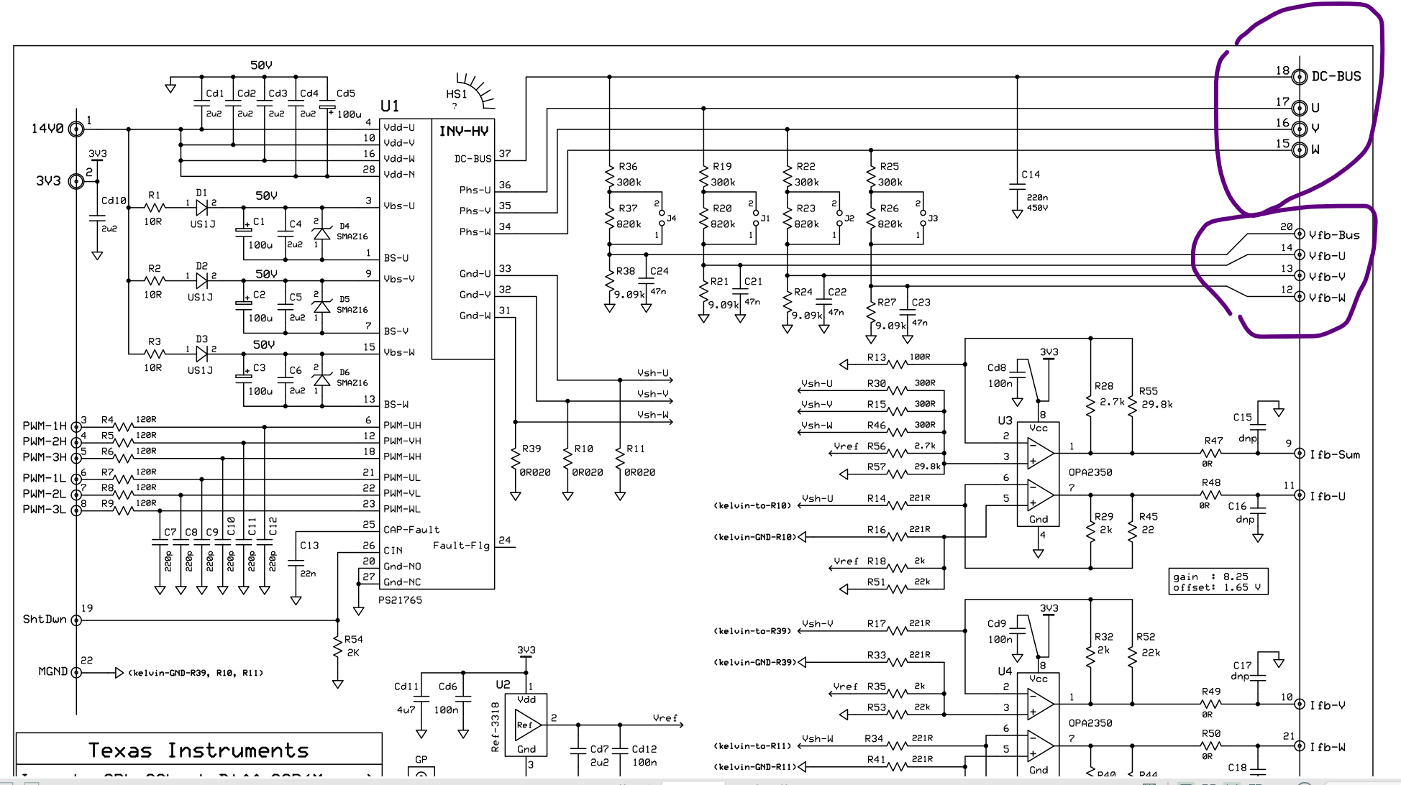This screenshot has height=785, width=1401.
Task: Click the 14V0 input terminal circle
Action: 76,129
